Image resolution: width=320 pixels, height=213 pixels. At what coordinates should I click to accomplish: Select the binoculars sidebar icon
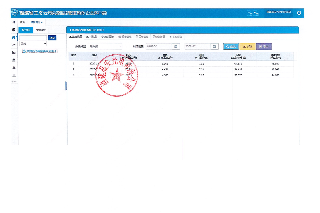coord(13,37)
